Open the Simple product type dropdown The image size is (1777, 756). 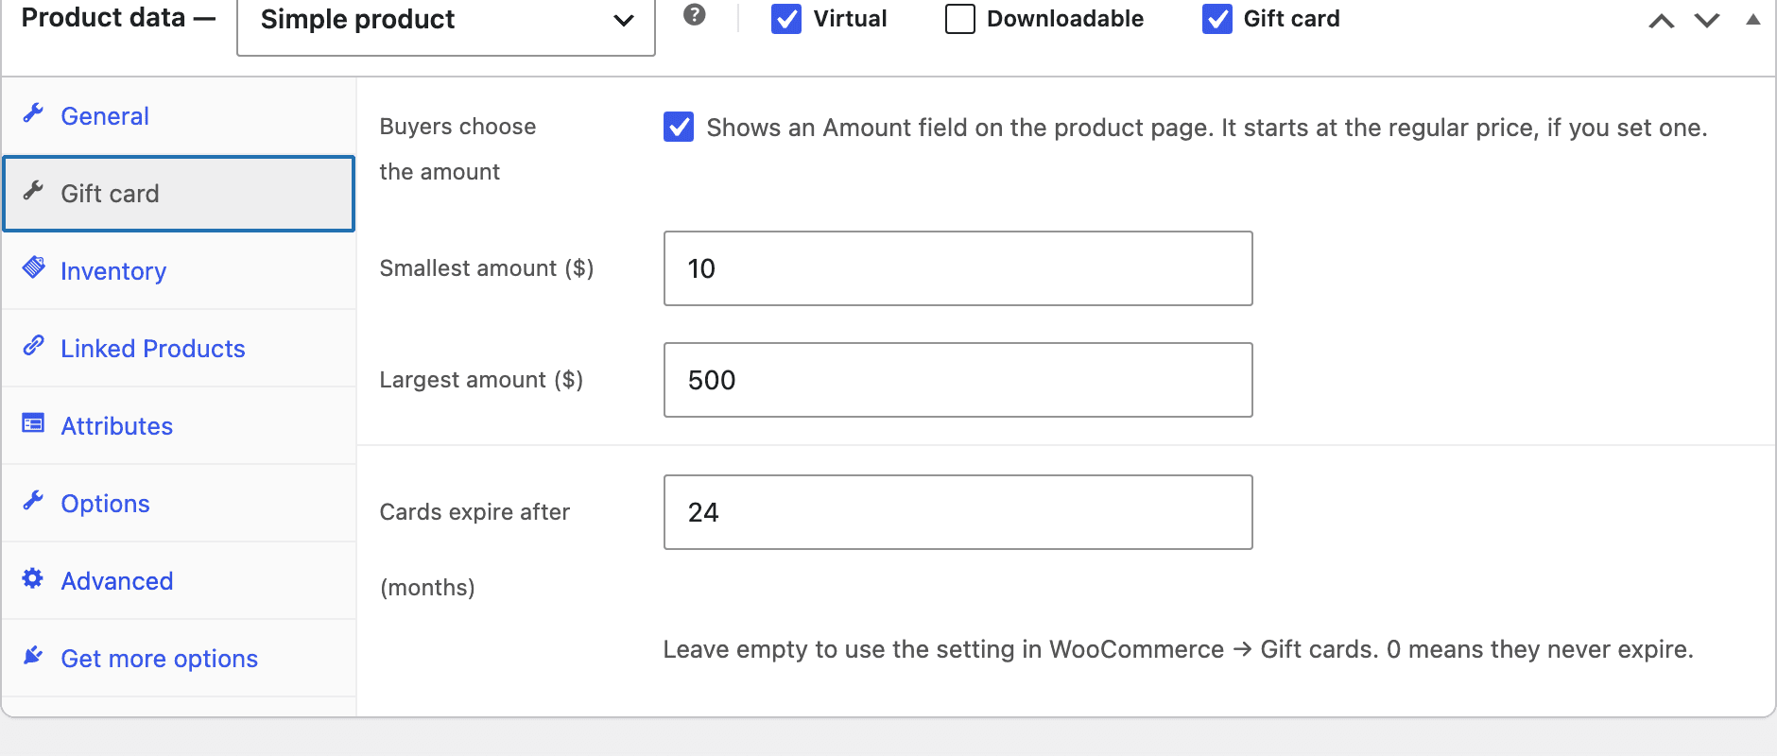coord(446,21)
